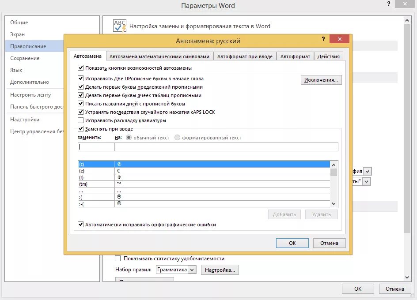Toggle 'Писать названия дней с прописной буквы'
The width and height of the screenshot is (417, 300).
point(80,104)
